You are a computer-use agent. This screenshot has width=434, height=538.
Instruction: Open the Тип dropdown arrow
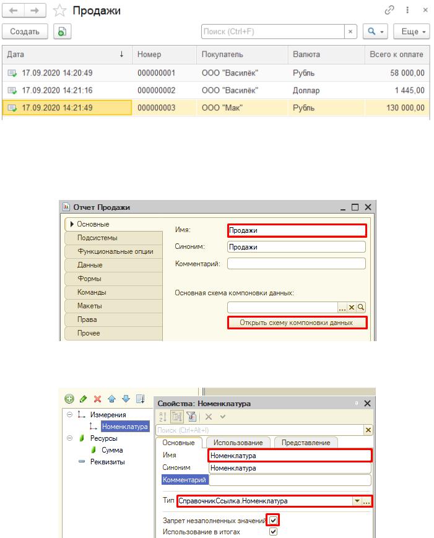[357, 501]
